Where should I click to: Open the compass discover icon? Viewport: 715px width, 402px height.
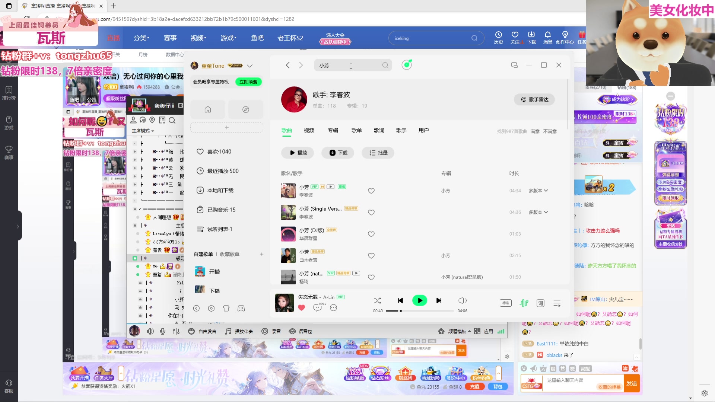246,109
